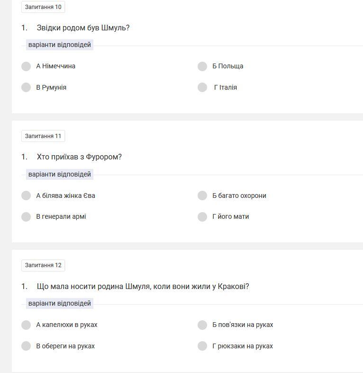The image size is (363, 373).
Task: Pick В генерали армі option
Action: coord(26,217)
